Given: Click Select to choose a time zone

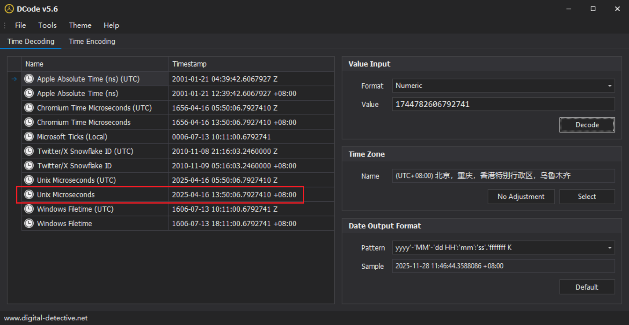Looking at the screenshot, I should [x=587, y=197].
